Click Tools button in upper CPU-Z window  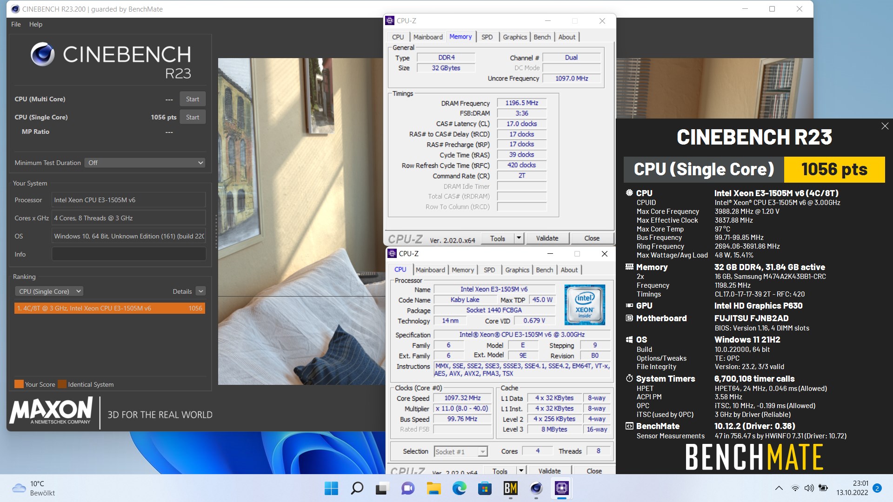[497, 238]
